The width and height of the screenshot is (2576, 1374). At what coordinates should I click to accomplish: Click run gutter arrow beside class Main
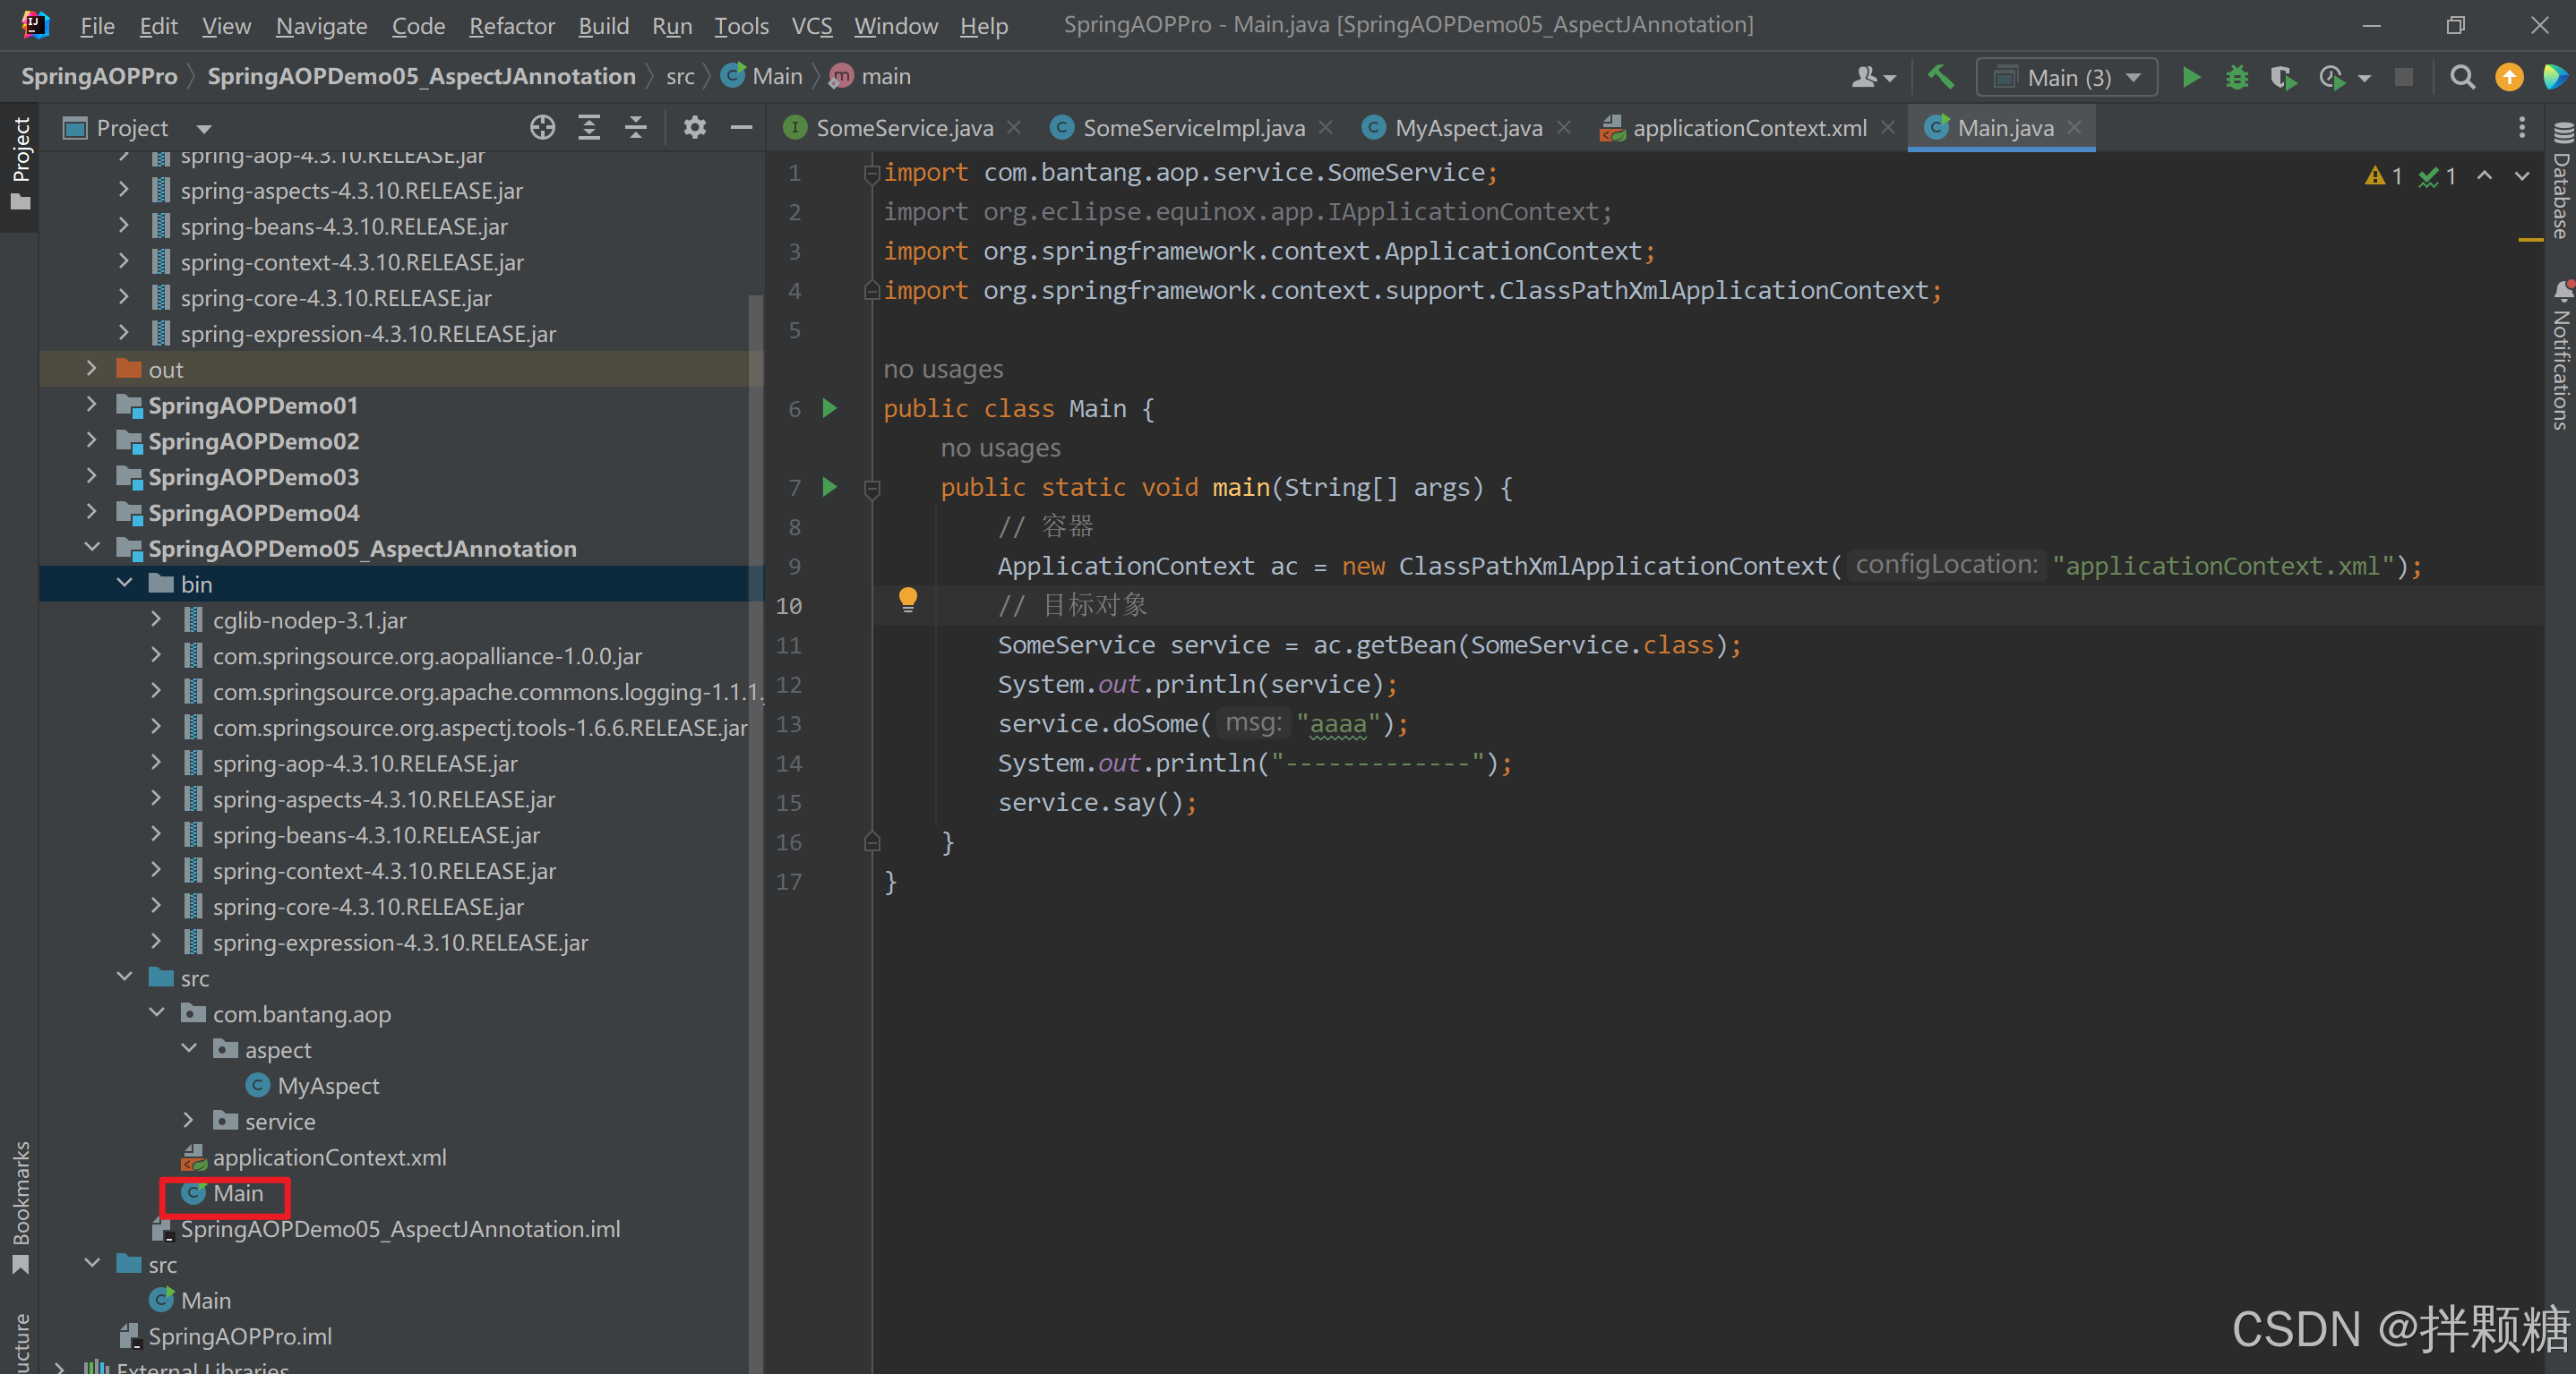829,407
